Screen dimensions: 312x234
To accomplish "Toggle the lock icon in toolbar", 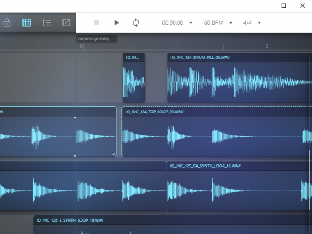I will click(7, 22).
